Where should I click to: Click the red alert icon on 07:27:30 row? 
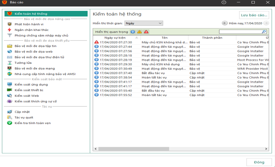click(96, 42)
